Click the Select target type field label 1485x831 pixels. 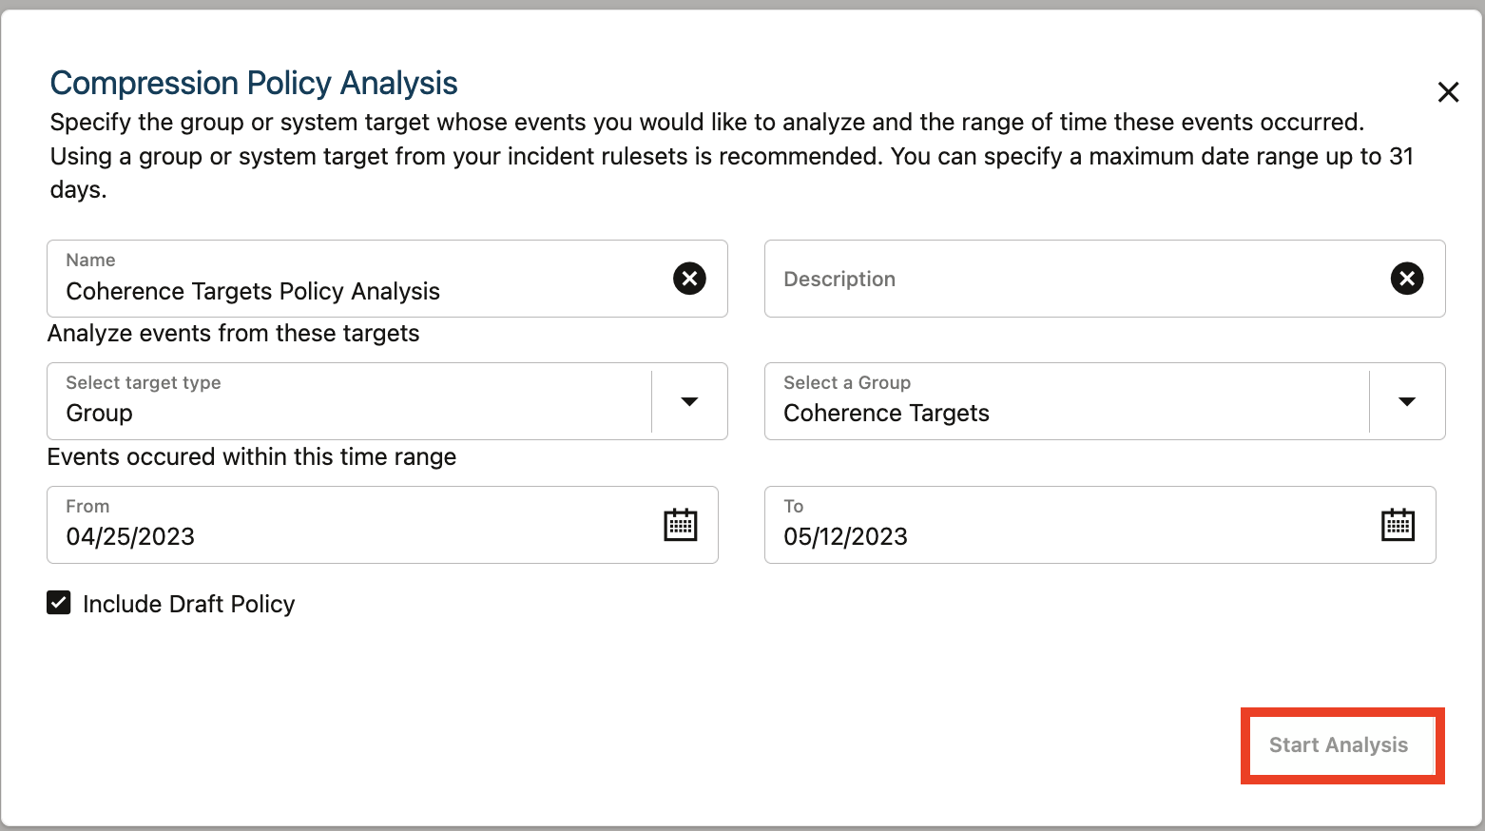(x=144, y=383)
